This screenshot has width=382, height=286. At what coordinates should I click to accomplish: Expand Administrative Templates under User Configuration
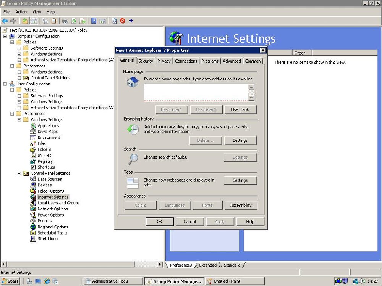[19, 108]
